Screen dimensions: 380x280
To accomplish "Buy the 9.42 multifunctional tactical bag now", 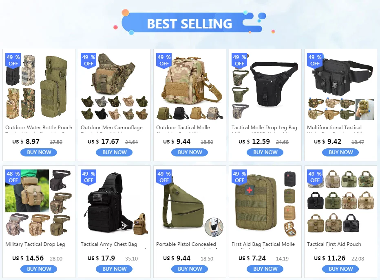I will 340,152.
